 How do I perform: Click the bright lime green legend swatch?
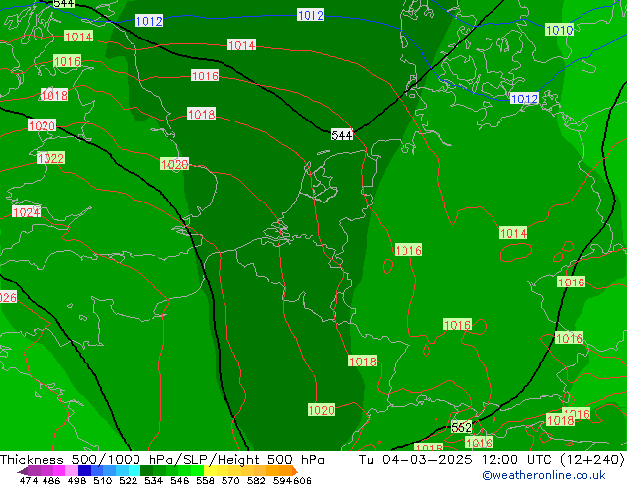pyautogui.click(x=198, y=471)
